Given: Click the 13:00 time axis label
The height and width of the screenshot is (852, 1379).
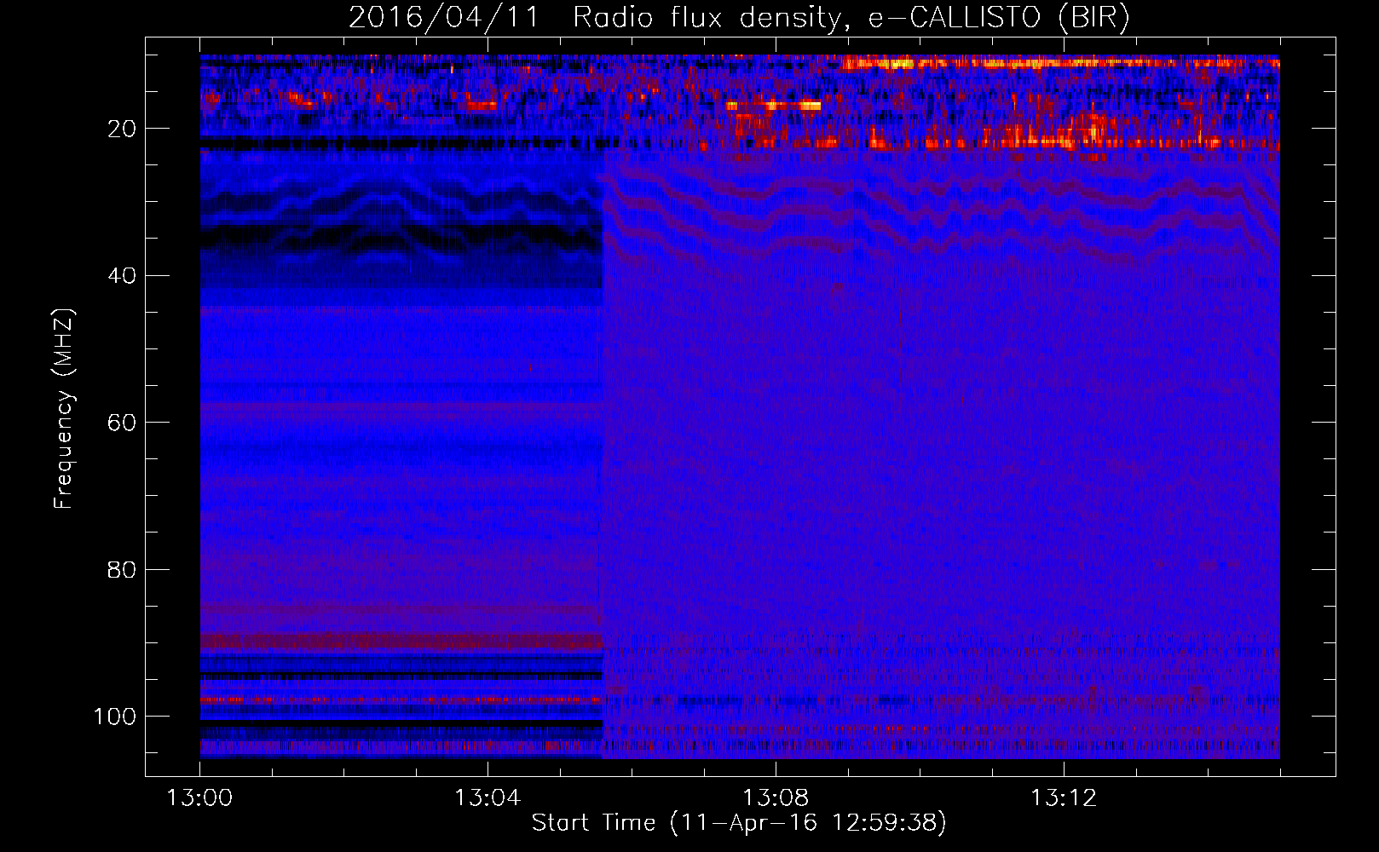Looking at the screenshot, I should (x=200, y=798).
